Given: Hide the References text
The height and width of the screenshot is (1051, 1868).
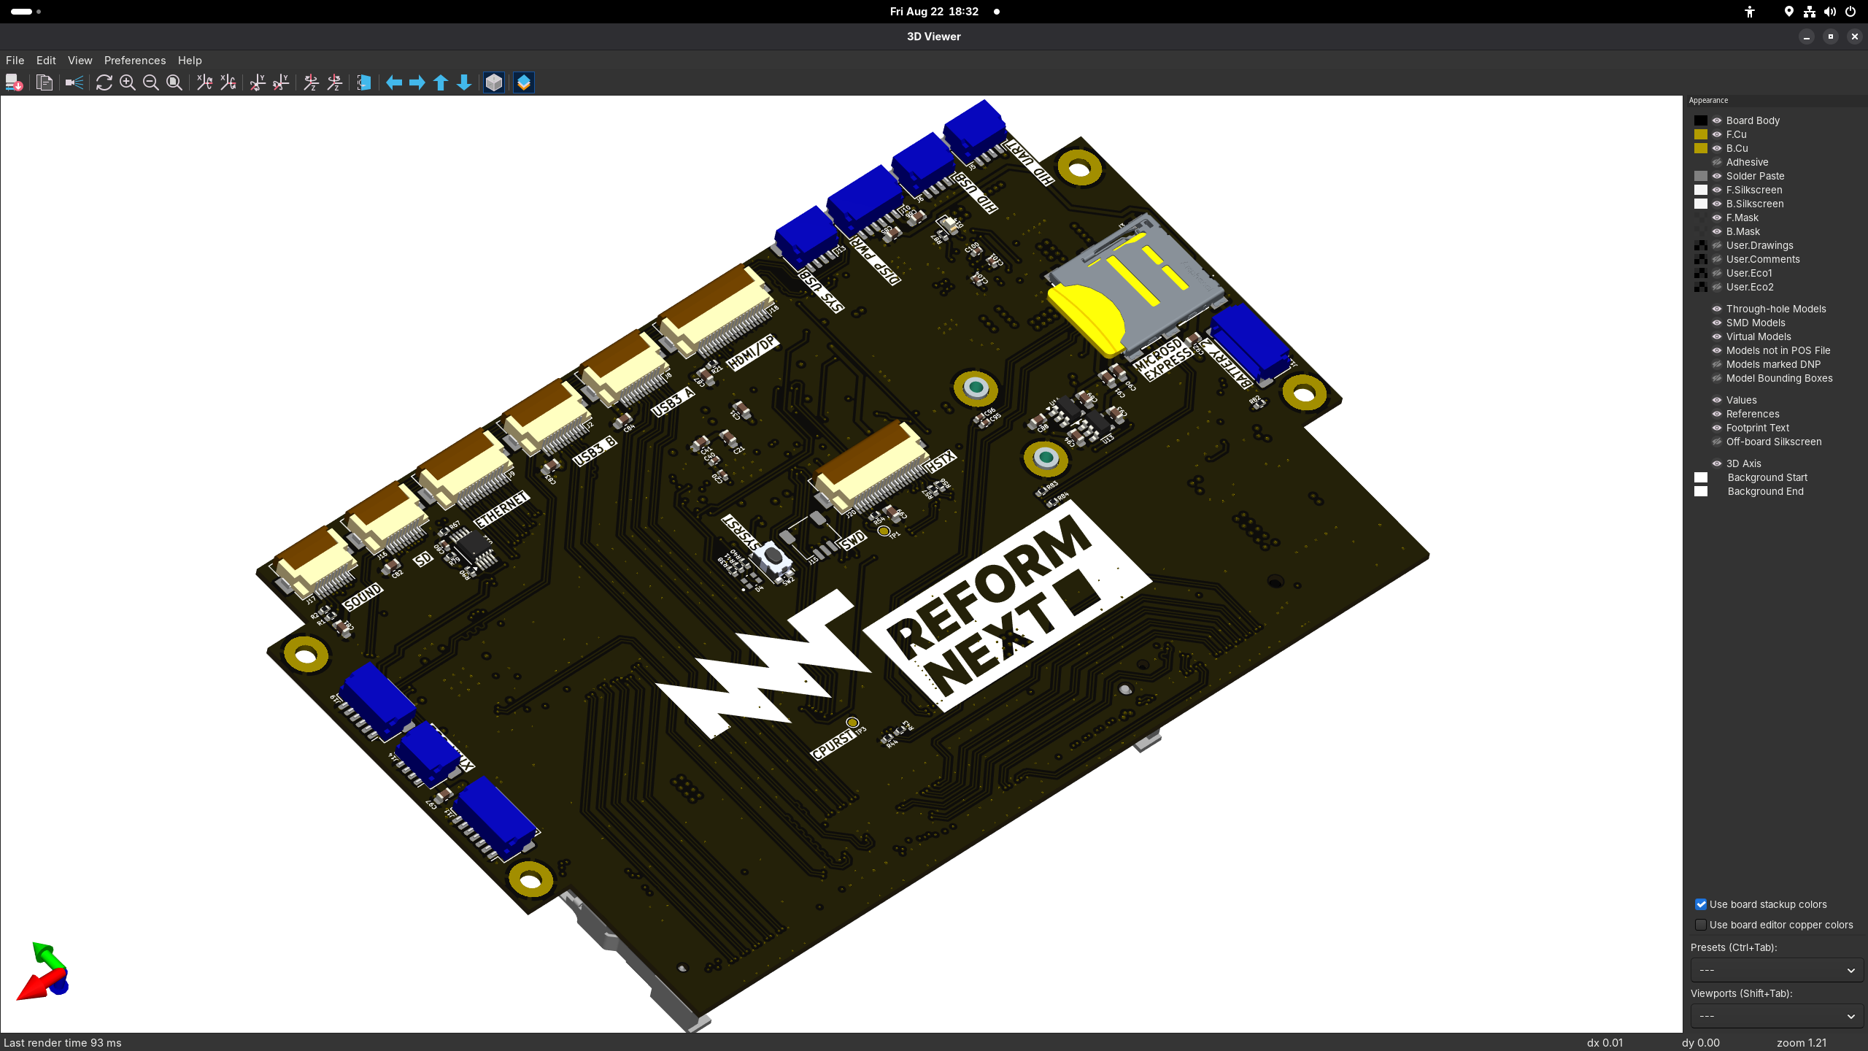Looking at the screenshot, I should [x=1717, y=414].
